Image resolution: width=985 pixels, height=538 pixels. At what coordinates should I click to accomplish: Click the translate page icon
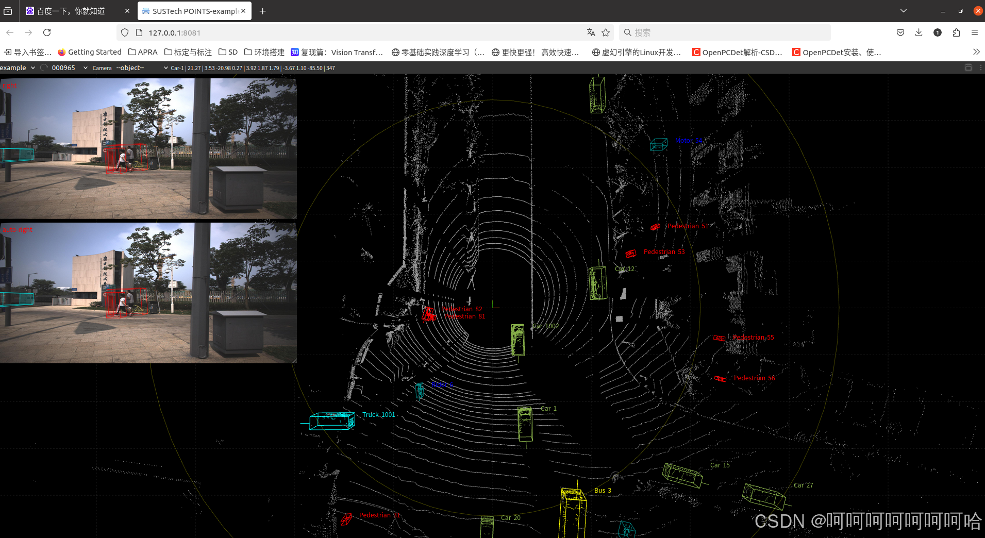591,32
